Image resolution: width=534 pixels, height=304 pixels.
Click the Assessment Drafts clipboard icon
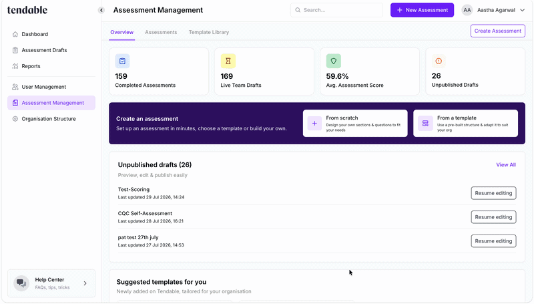pos(15,50)
